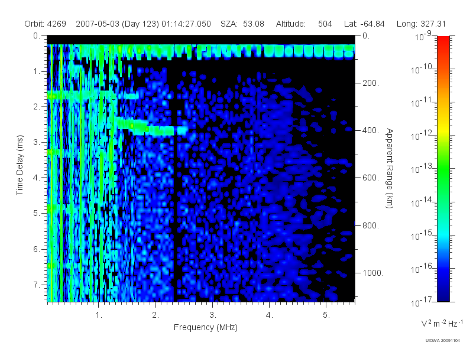473x355 pixels.
Task: Click frequency tick label '5.'
Action: pyautogui.click(x=326, y=315)
